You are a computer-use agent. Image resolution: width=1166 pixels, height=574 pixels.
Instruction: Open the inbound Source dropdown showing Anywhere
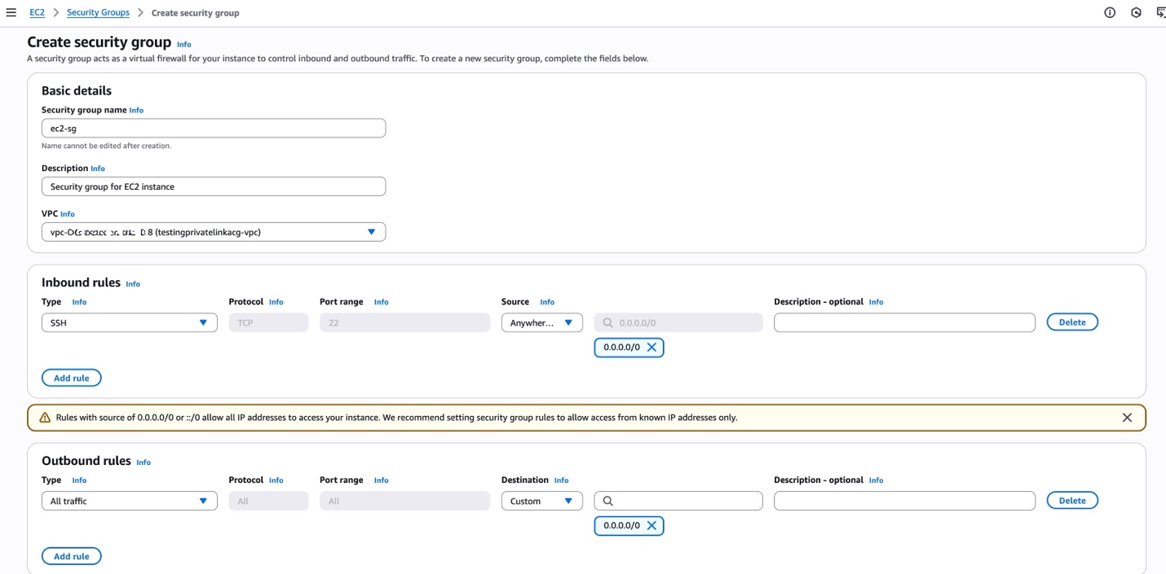pos(541,323)
